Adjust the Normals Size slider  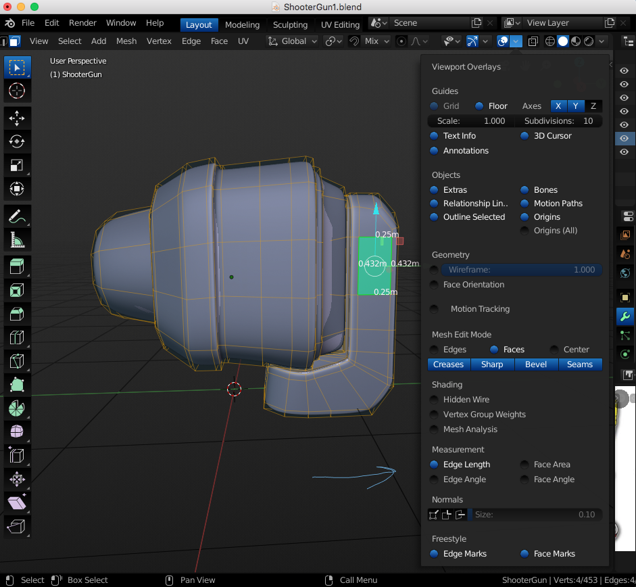[537, 515]
